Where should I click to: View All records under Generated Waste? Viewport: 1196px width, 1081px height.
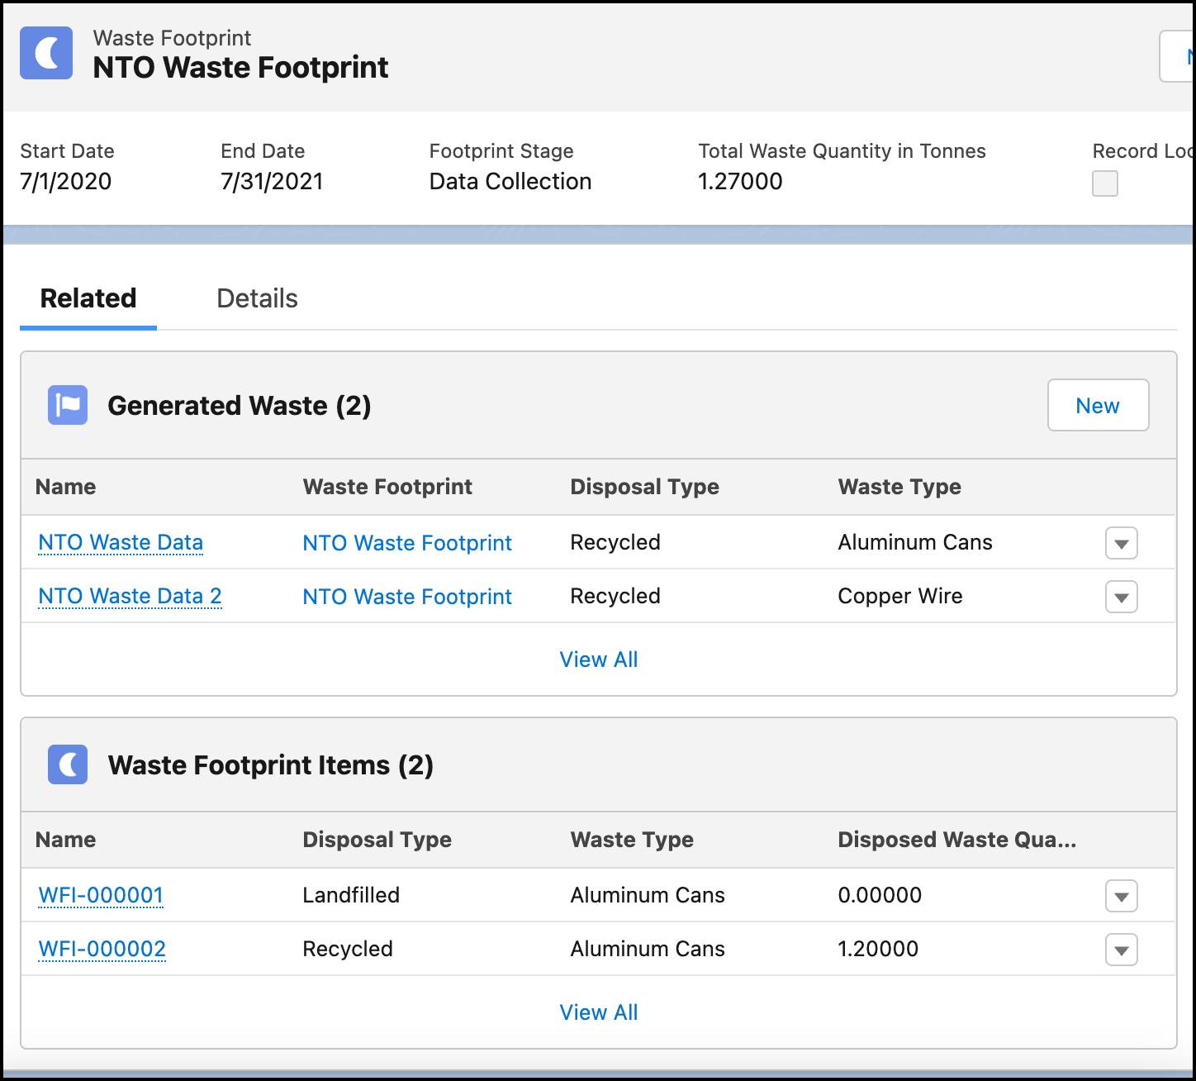coord(599,660)
